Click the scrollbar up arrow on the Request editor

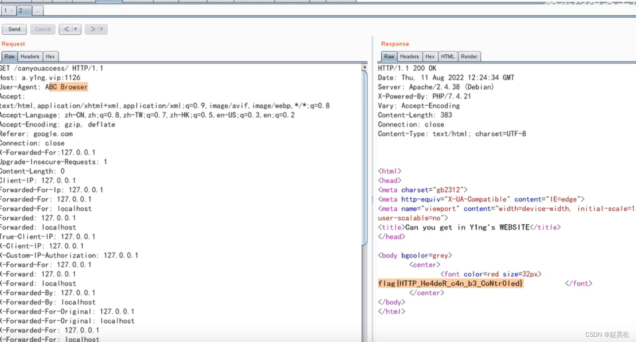pos(364,67)
